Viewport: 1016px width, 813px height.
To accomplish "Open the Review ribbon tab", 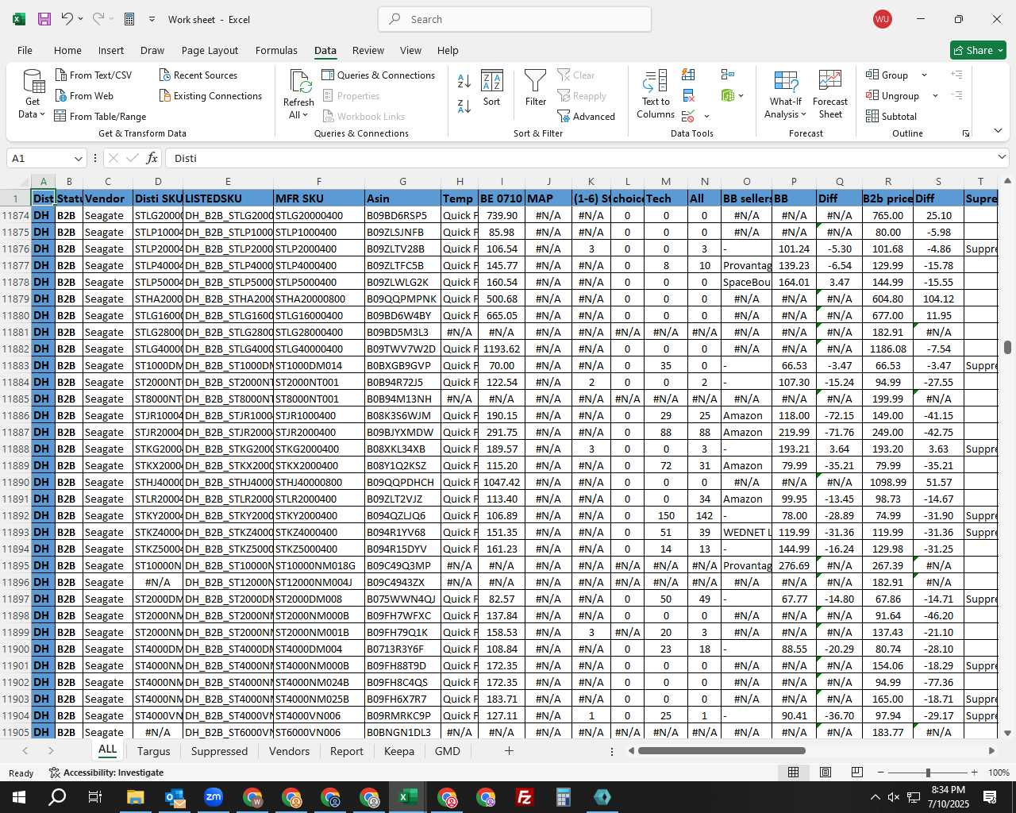I will point(368,50).
